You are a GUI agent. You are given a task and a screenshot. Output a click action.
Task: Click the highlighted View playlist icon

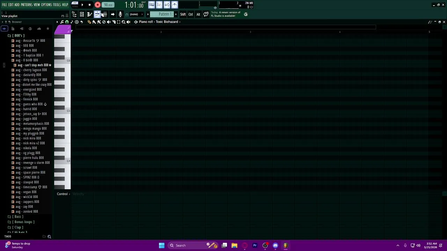click(97, 14)
